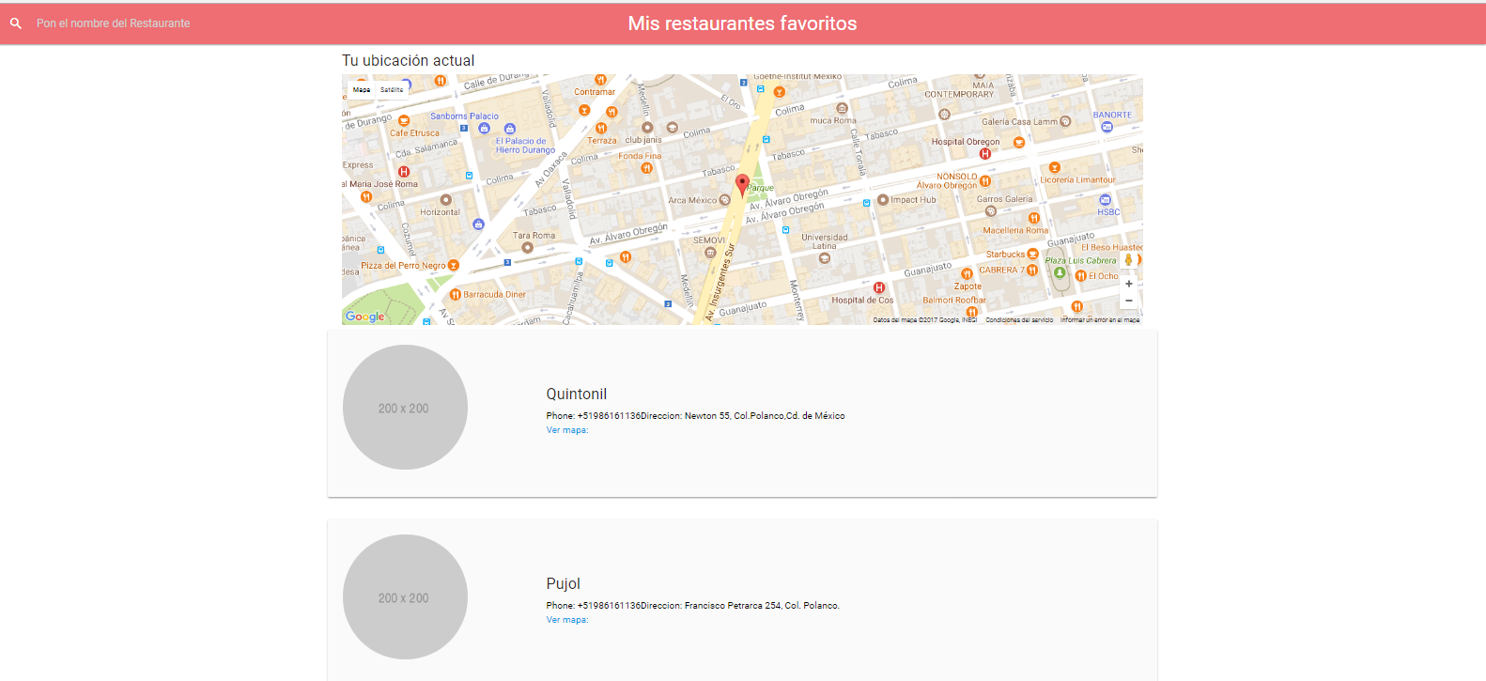Click the search magnifier icon
This screenshot has height=681, width=1486.
coord(16,23)
